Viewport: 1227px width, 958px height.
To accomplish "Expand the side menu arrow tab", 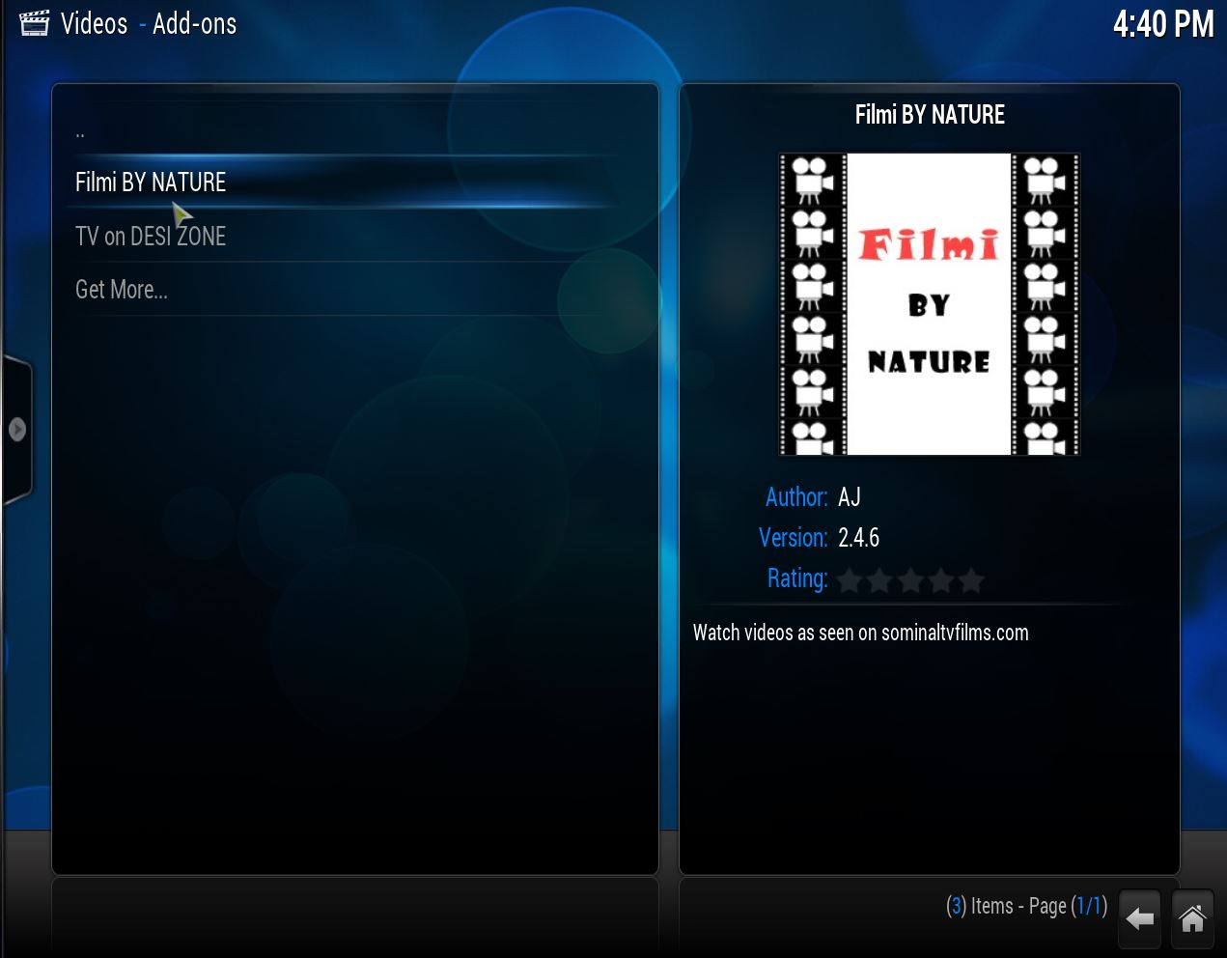I will pyautogui.click(x=16, y=430).
